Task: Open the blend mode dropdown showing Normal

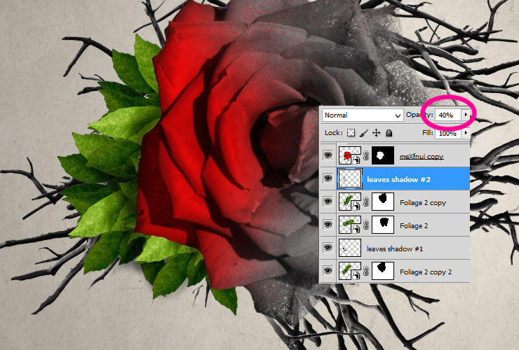Action: click(x=363, y=115)
